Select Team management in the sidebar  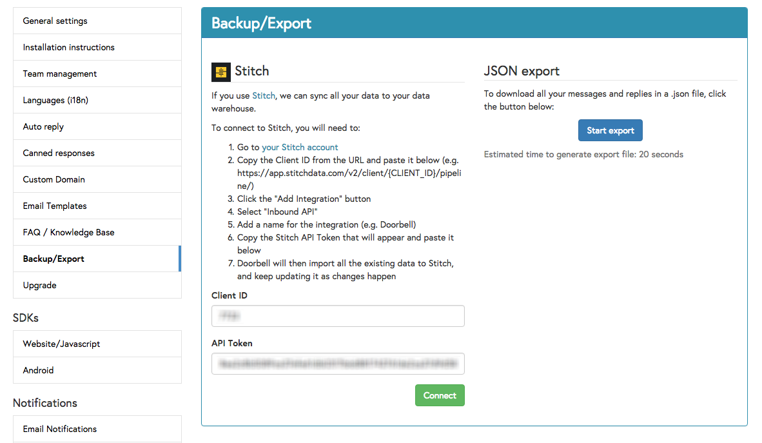tap(59, 74)
